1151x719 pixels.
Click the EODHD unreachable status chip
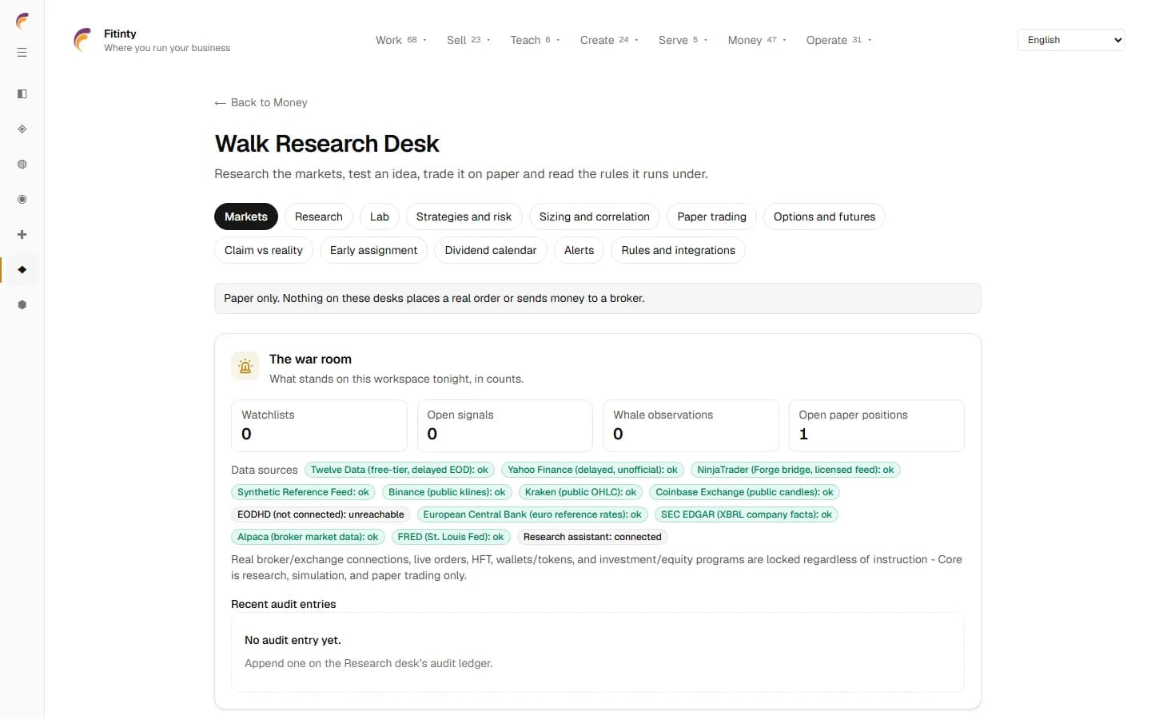point(321,514)
